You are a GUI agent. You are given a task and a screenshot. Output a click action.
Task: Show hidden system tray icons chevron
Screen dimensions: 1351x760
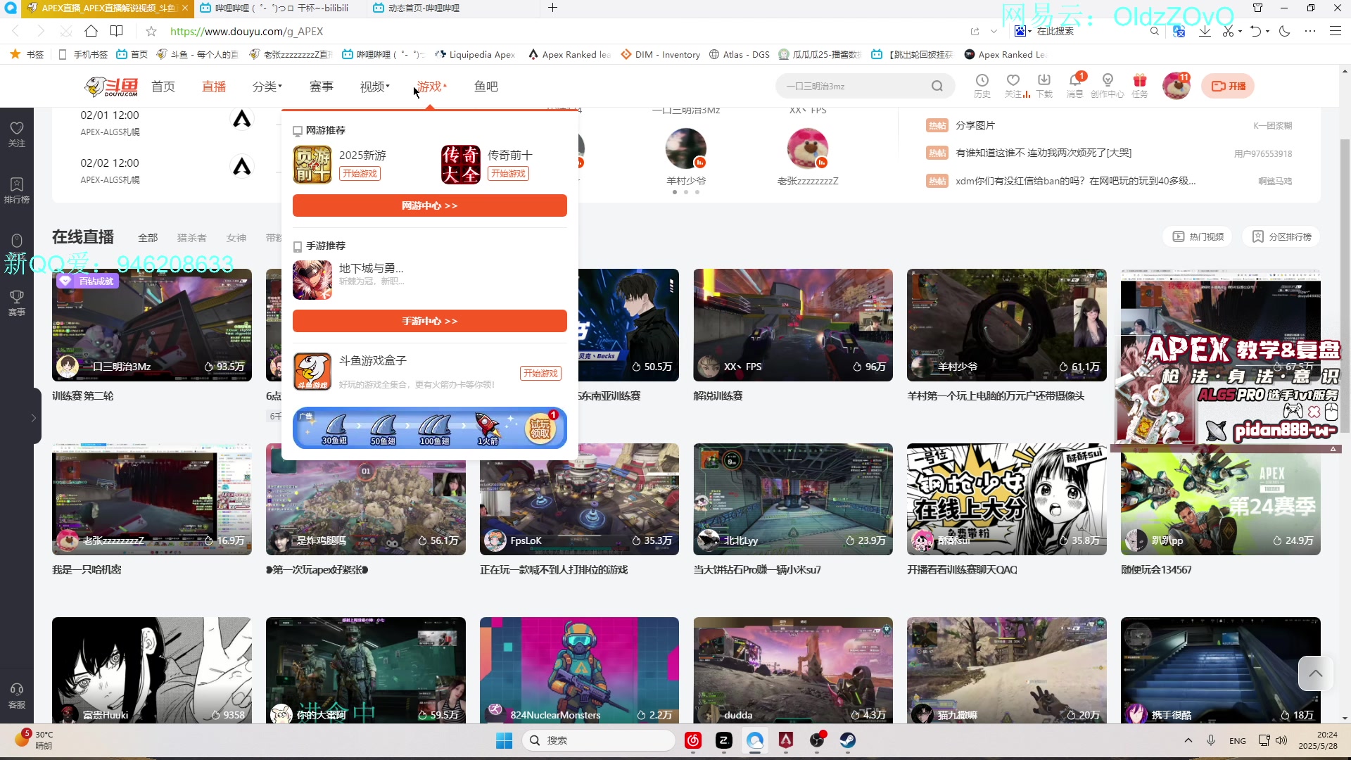[1188, 740]
